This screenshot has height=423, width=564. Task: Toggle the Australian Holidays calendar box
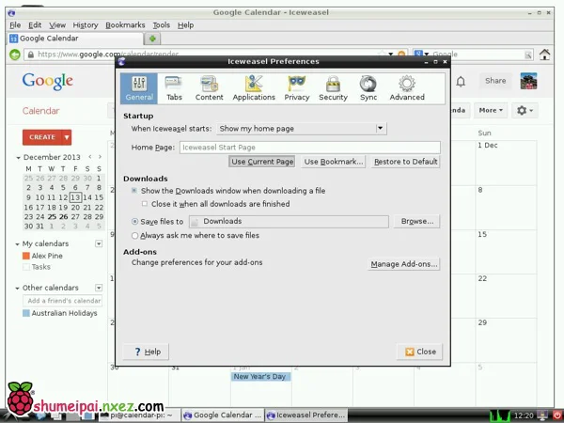[x=26, y=313]
